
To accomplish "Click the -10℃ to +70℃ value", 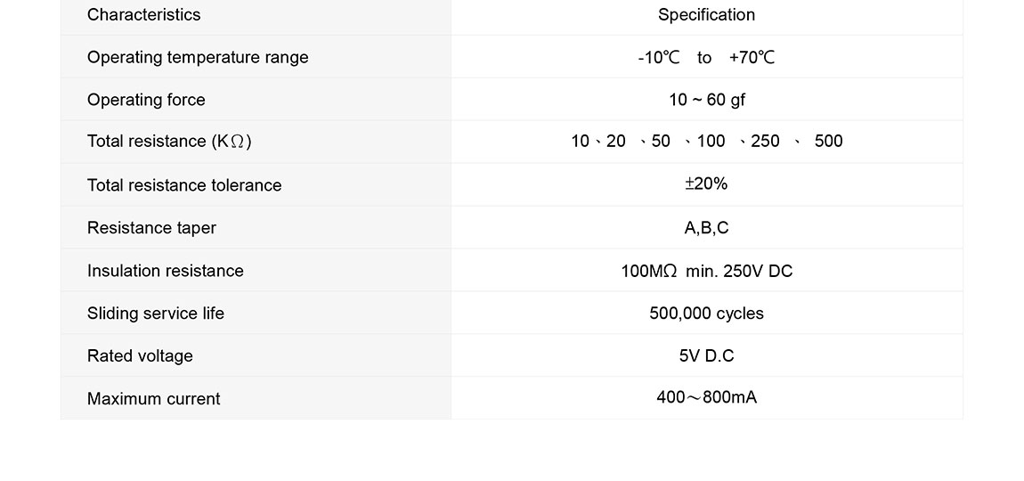I will click(x=706, y=58).
